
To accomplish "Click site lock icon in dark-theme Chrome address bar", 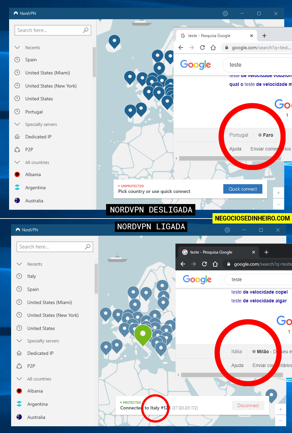I will point(229,264).
